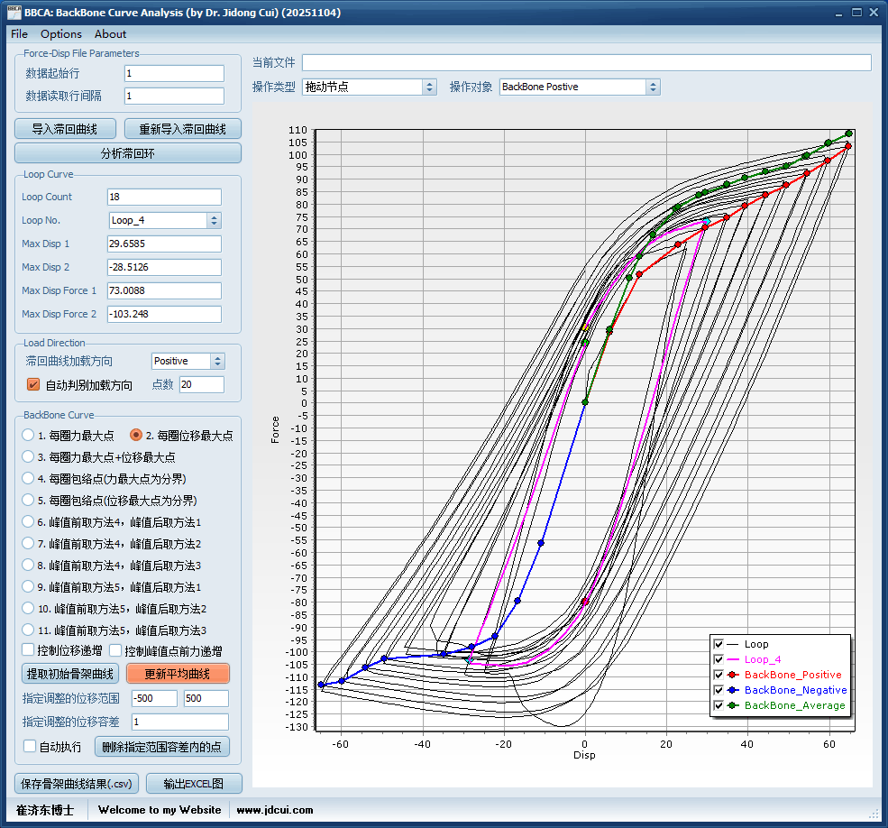Toggle 自动判别加载方向 checkbox
888x828 pixels.
33,385
